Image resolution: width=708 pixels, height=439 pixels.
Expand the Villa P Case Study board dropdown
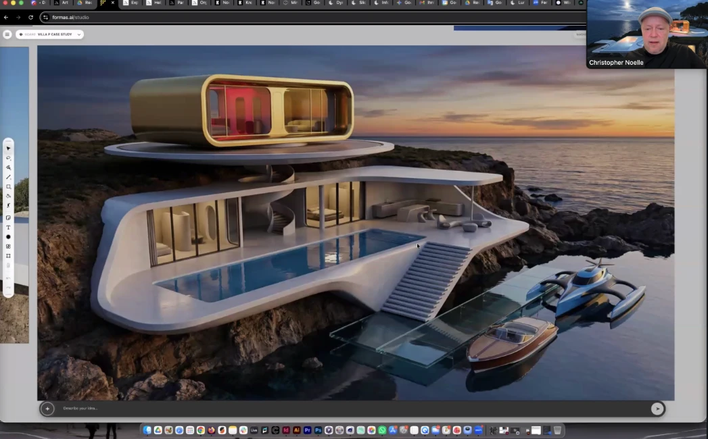pyautogui.click(x=78, y=34)
